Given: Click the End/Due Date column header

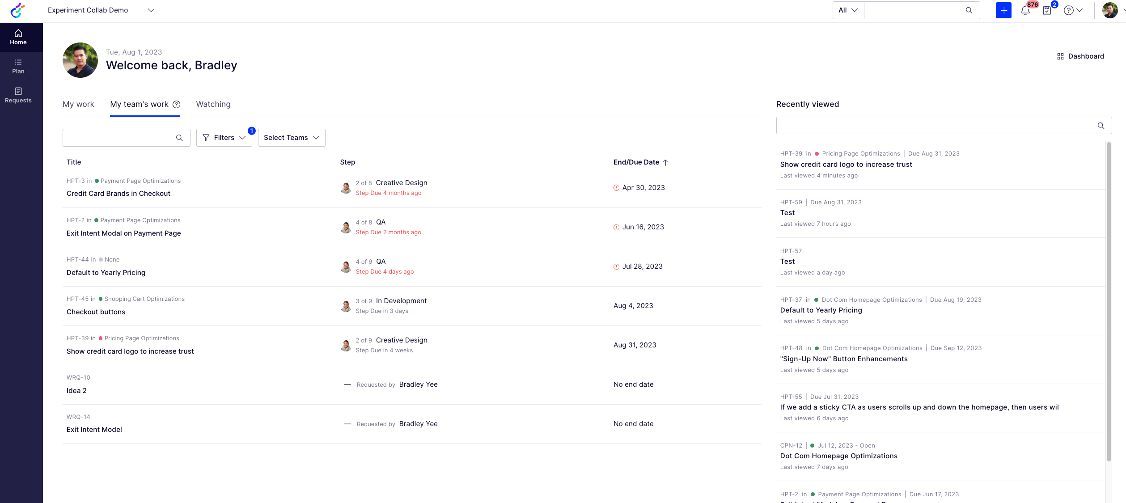Looking at the screenshot, I should click(x=636, y=162).
